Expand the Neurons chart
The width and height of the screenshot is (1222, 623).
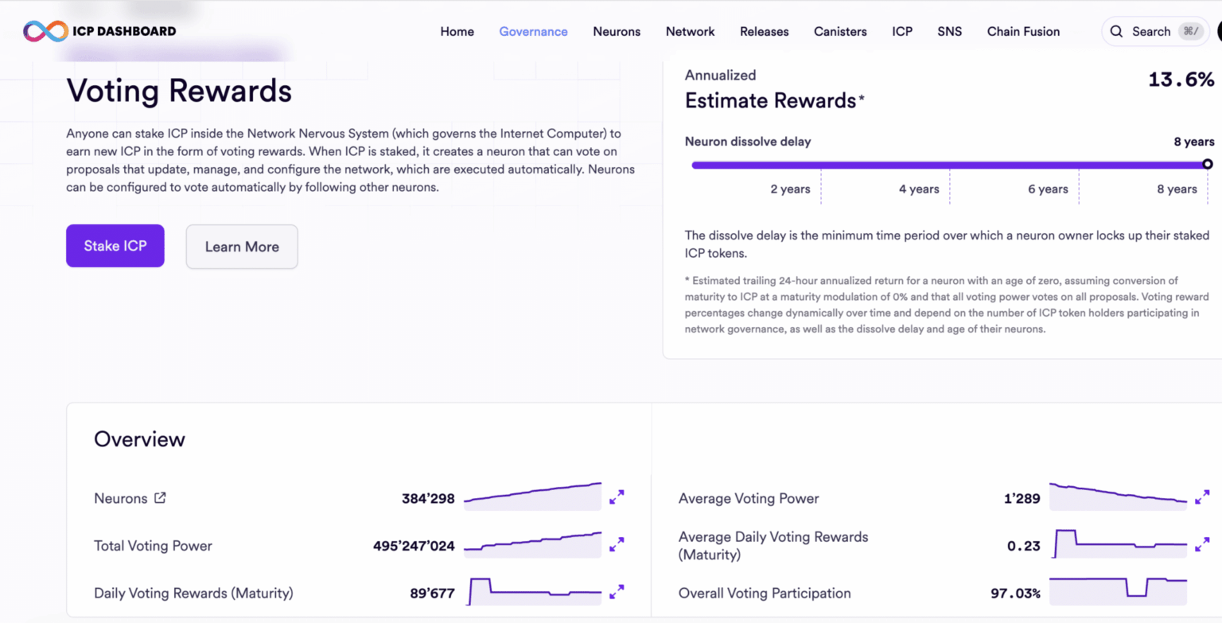point(617,497)
